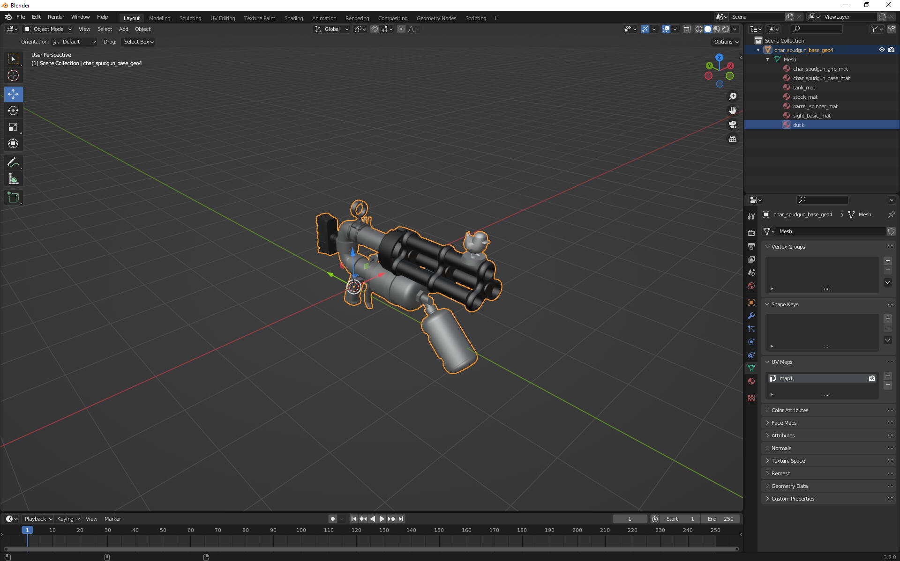Select the Move tool
900x561 pixels.
(x=13, y=94)
